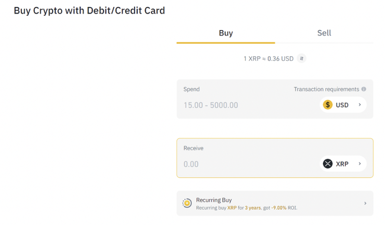The width and height of the screenshot is (385, 225).
Task: Click the 1 XRP ≈ 0.36 USD rate text
Action: 268,58
